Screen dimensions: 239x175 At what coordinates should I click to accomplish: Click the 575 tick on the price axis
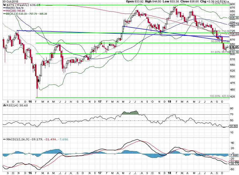(x=232, y=60)
